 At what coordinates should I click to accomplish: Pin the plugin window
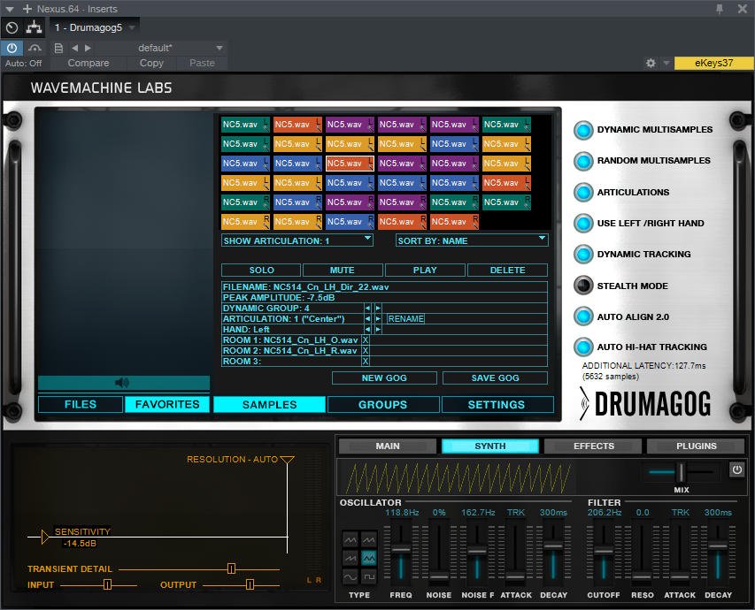pos(720,8)
